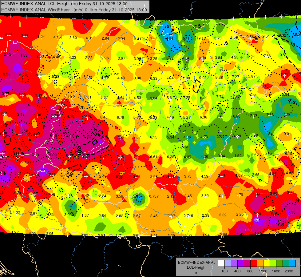
Task: Pick the lime green legend swatch
Action: click(x=273, y=263)
